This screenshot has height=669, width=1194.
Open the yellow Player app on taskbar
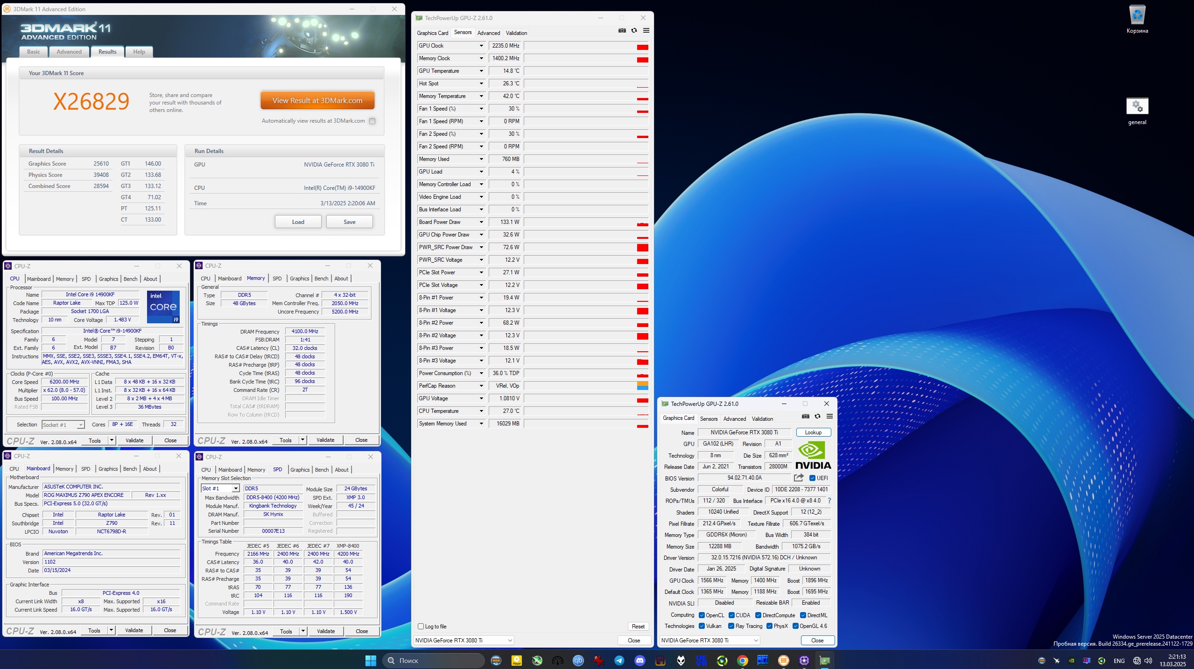point(517,660)
